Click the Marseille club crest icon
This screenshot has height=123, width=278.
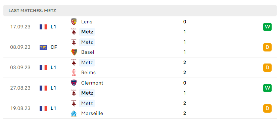pyautogui.click(x=74, y=113)
